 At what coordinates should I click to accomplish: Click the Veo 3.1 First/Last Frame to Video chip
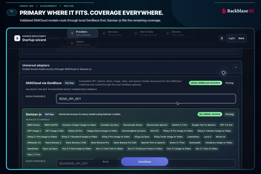pyautogui.click(x=145, y=149)
